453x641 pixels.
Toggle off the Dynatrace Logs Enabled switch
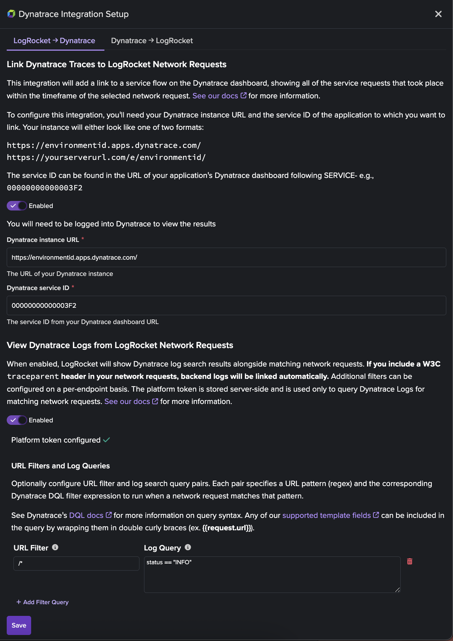point(17,420)
